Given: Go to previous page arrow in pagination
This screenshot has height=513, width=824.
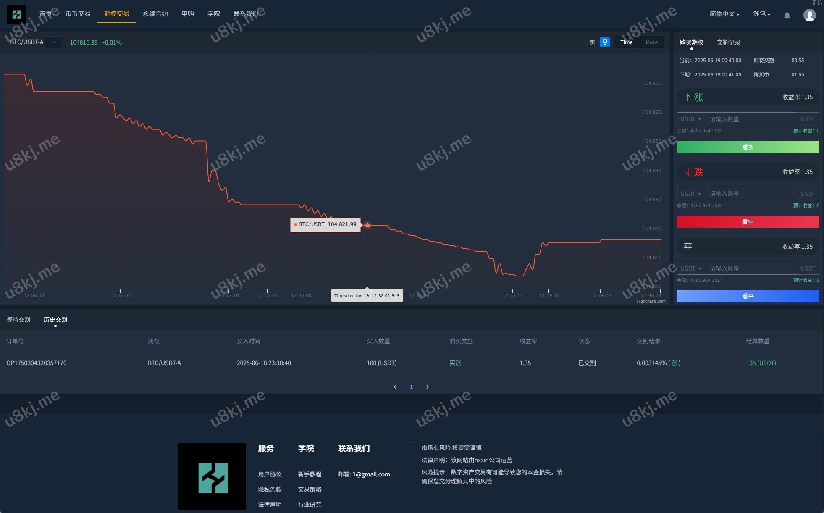Looking at the screenshot, I should [395, 387].
